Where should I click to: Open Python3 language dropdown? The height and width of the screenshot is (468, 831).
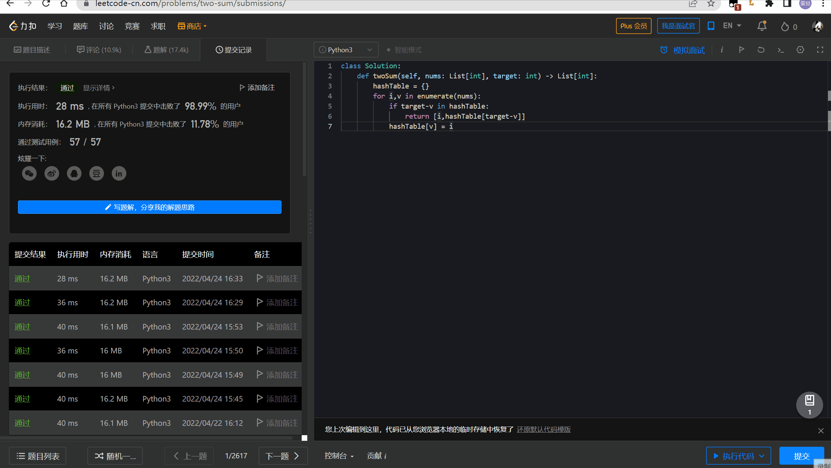point(346,50)
